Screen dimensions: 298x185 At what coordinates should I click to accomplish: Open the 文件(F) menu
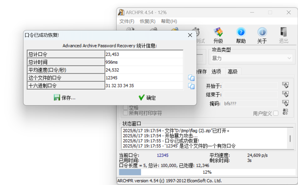(x=127, y=21)
